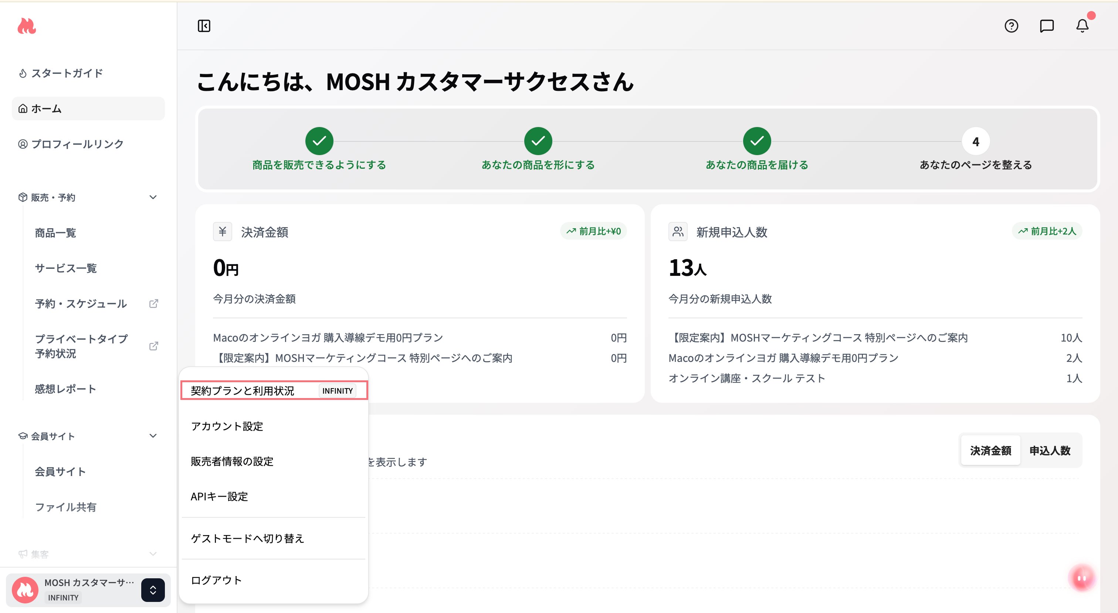The height and width of the screenshot is (613, 1118).
Task: Click the 前月比+2人 badge
Action: (1047, 231)
